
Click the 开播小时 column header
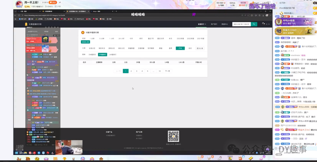click(x=198, y=62)
